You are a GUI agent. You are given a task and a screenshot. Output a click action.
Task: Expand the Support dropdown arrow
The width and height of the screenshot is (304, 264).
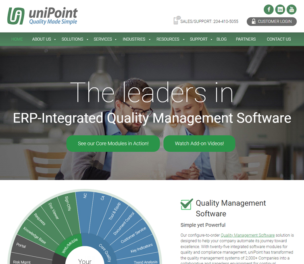pos(211,39)
